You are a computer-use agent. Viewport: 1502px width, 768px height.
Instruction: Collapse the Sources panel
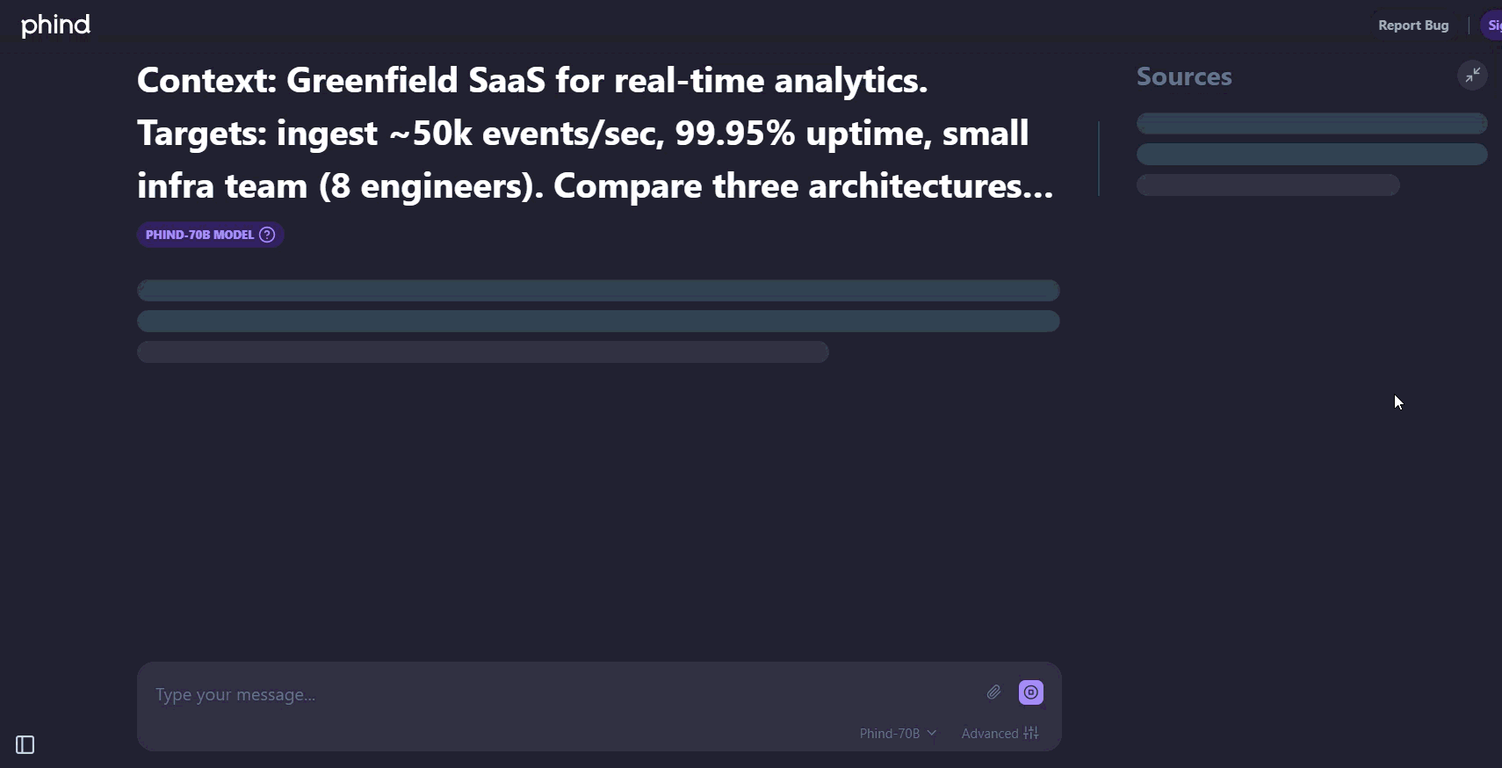[1472, 76]
